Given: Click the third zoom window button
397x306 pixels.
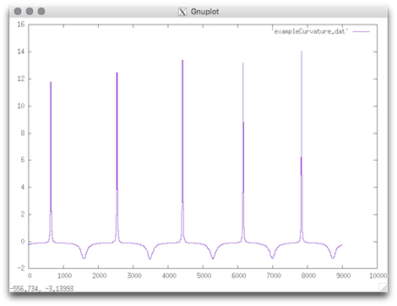Looking at the screenshot, I should coord(41,11).
